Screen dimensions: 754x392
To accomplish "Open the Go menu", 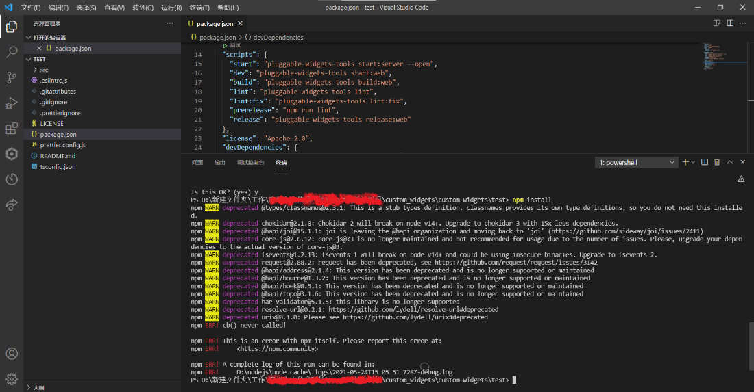I will coord(143,8).
